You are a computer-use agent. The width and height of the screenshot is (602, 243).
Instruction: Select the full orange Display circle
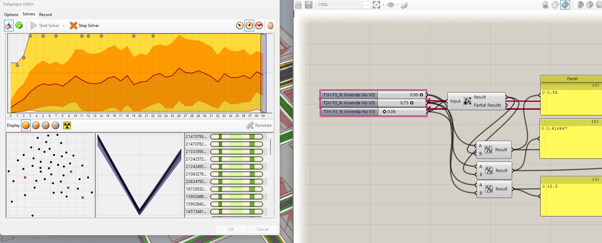pyautogui.click(x=26, y=125)
